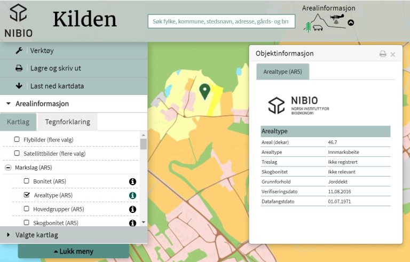Image resolution: width=410 pixels, height=262 pixels.
Task: Uncheck the Arealtype (AR5) layer
Action: pyautogui.click(x=27, y=195)
